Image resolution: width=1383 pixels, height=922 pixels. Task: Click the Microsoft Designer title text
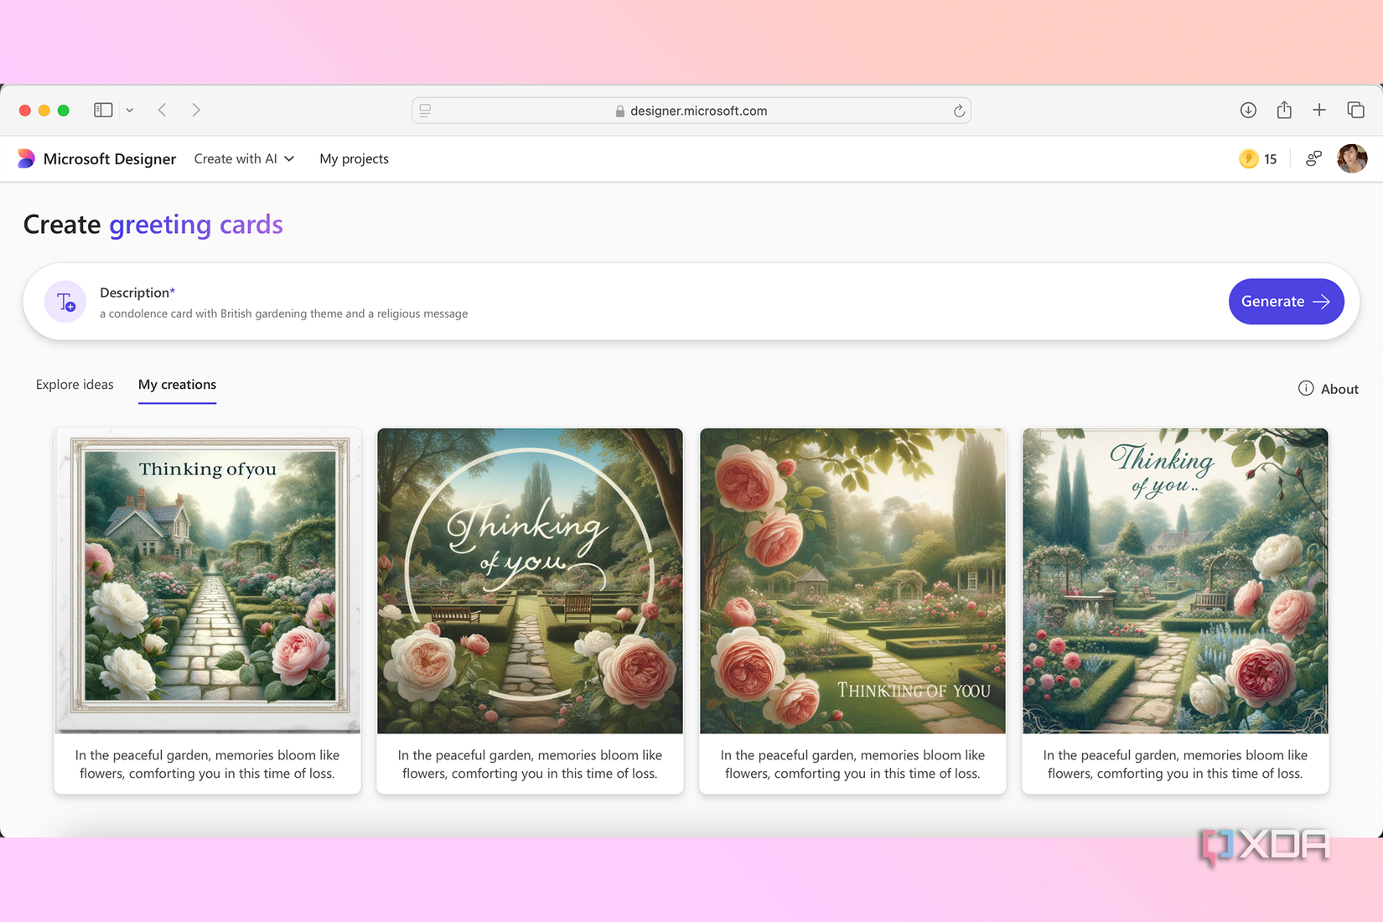click(110, 158)
